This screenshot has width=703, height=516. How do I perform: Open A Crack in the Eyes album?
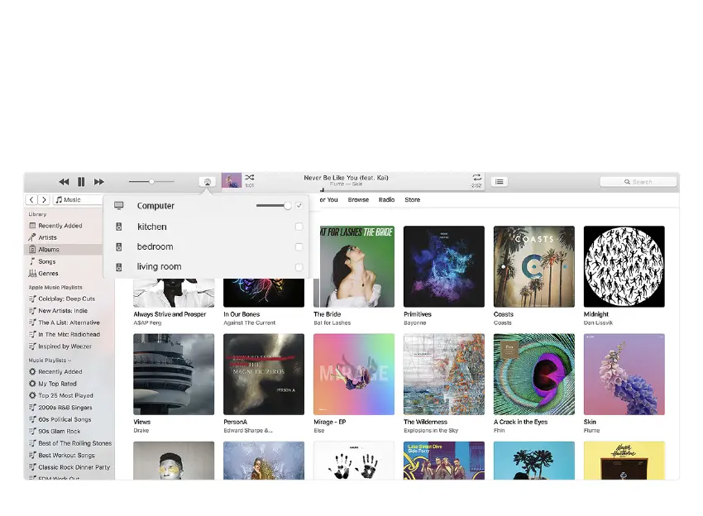tap(534, 375)
